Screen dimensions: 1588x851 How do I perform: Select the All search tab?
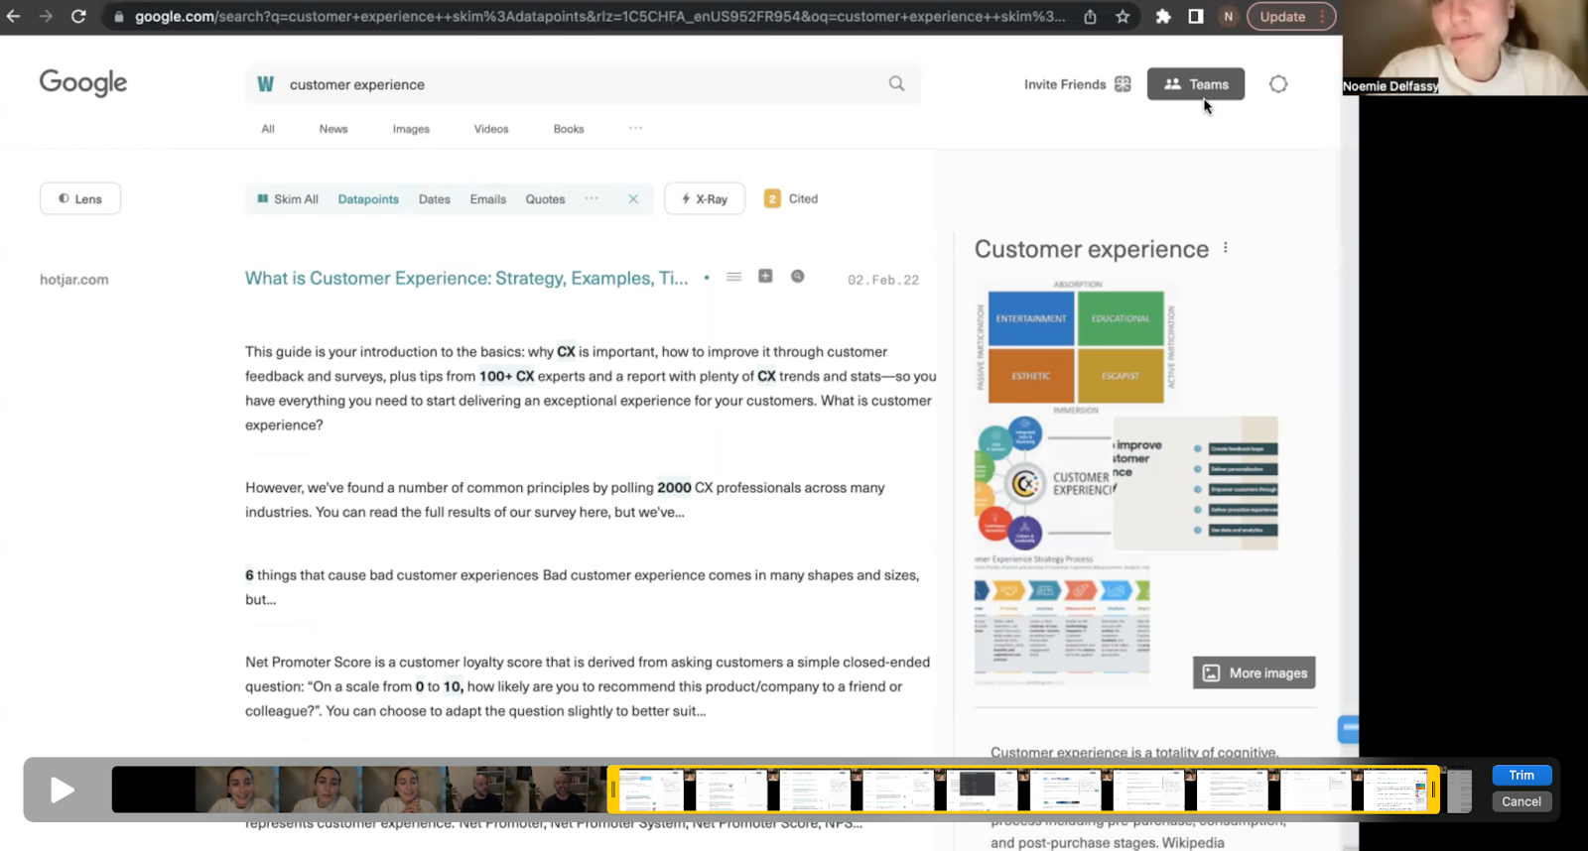(x=268, y=129)
